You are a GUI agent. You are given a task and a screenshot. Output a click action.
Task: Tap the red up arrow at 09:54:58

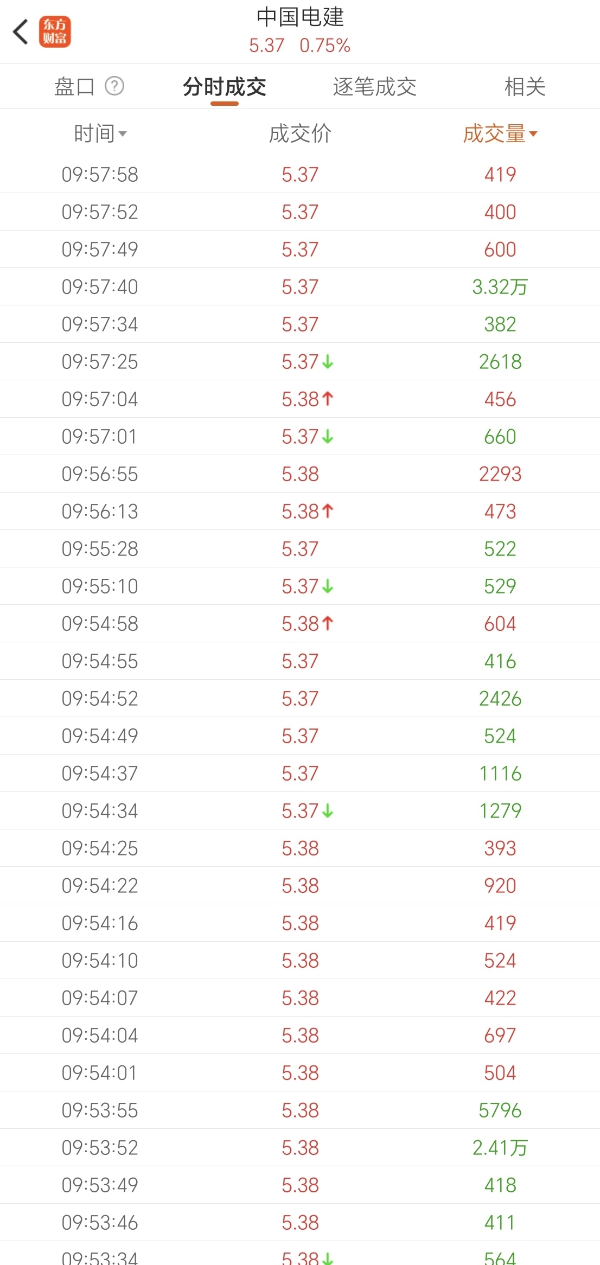pyautogui.click(x=328, y=623)
